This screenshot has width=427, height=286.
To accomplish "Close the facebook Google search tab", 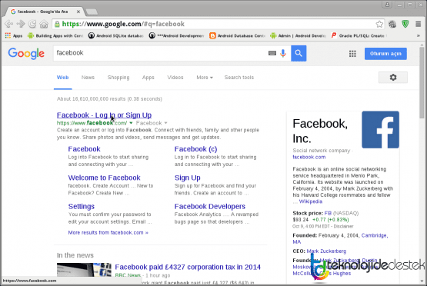I will click(78, 12).
